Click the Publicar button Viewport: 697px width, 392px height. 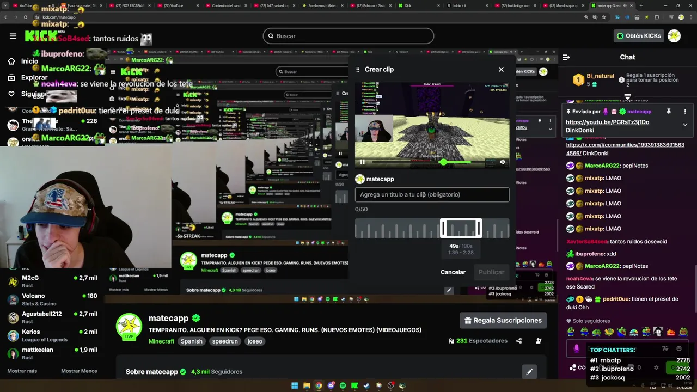point(491,272)
